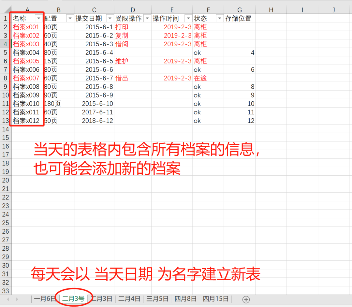Select column I header
Image resolution: width=352 pixels, height=307 pixels.
click(x=302, y=10)
